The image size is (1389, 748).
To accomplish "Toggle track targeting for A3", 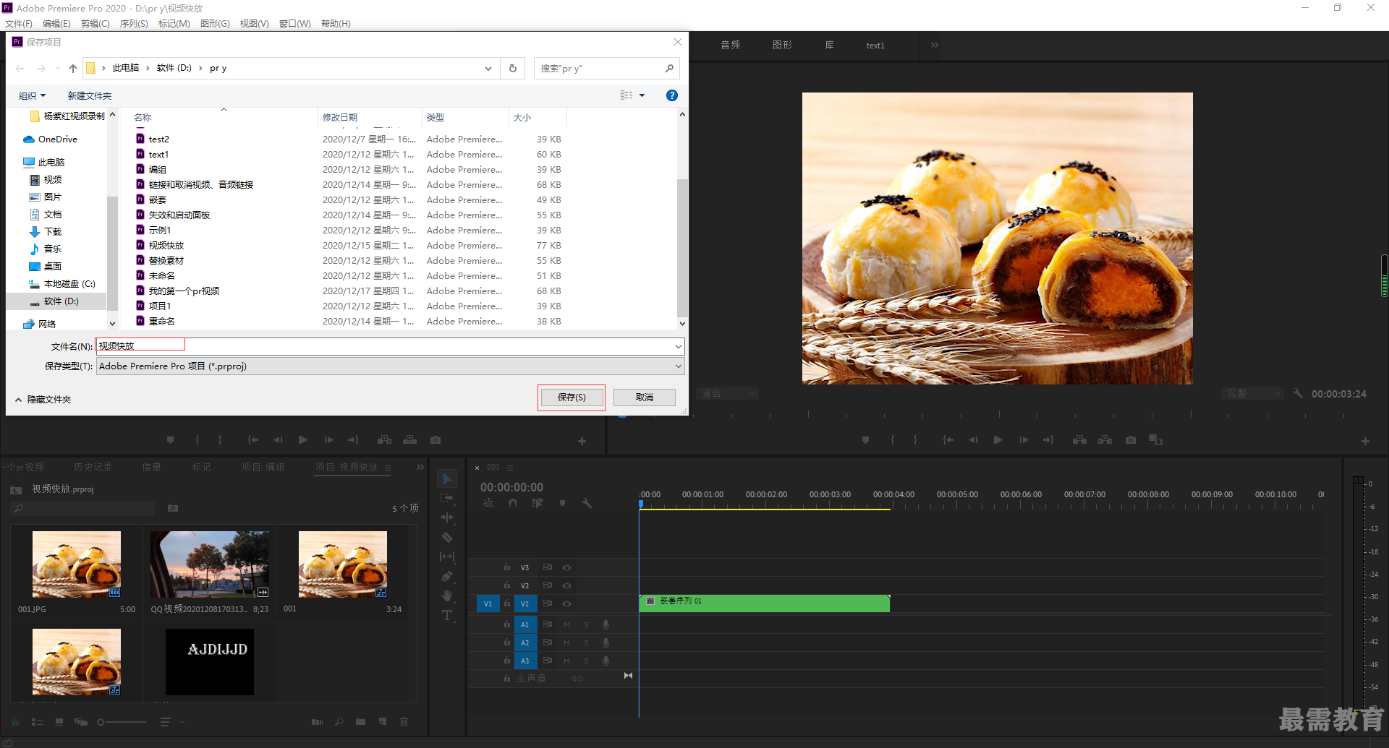I will click(525, 661).
